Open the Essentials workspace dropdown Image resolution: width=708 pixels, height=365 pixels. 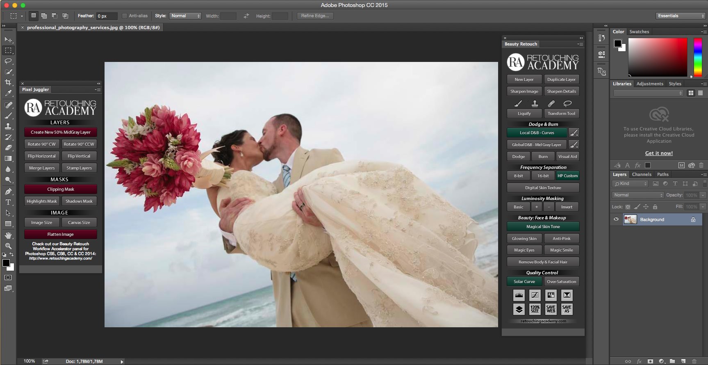click(680, 16)
